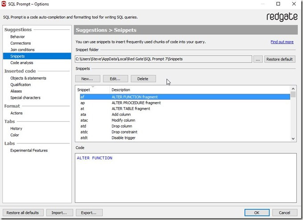Select the 'ata' snippet row

pos(185,114)
